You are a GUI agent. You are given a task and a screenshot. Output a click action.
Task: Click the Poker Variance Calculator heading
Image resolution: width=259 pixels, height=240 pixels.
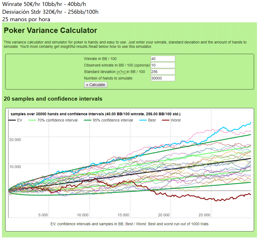pyautogui.click(x=50, y=30)
